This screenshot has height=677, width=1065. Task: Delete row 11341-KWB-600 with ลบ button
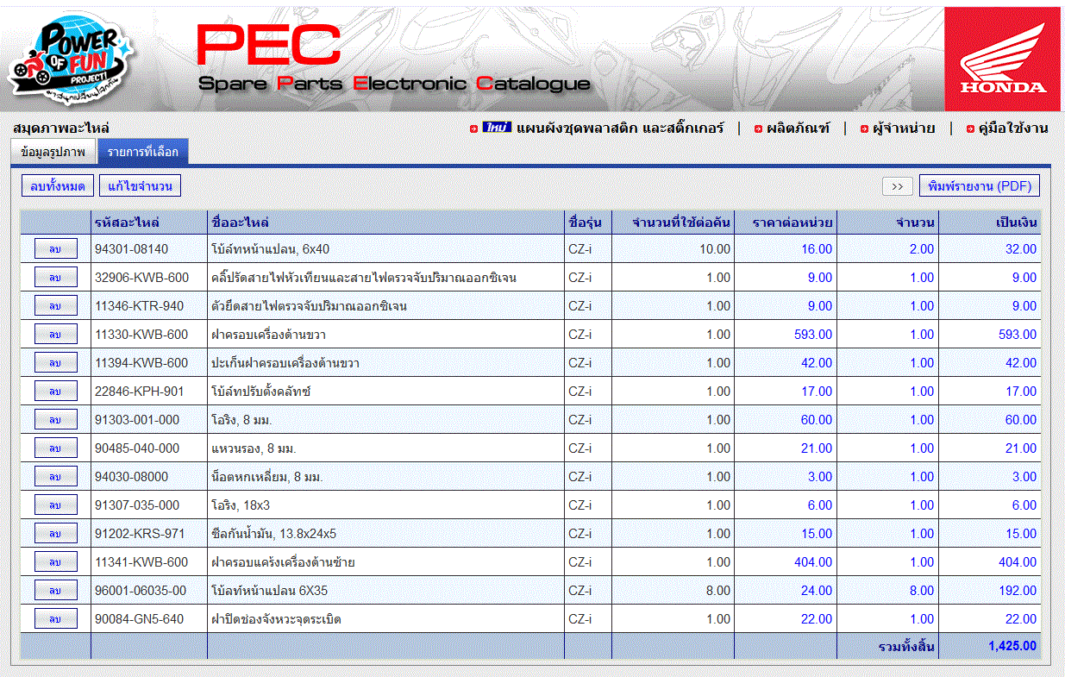[55, 562]
